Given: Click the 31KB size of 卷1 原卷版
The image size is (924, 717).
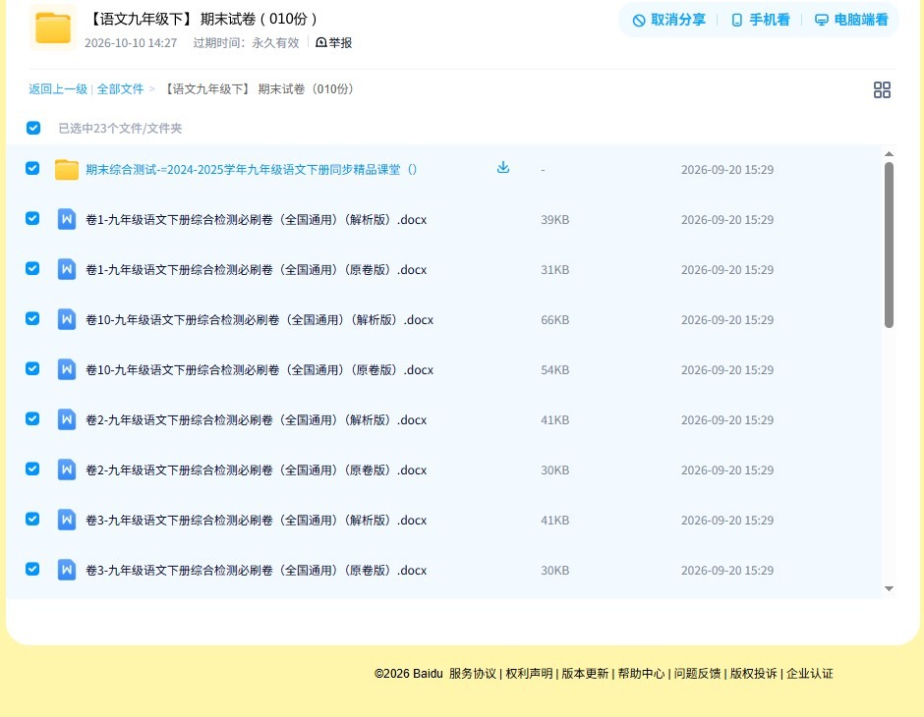Looking at the screenshot, I should [x=555, y=269].
